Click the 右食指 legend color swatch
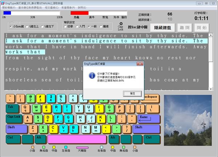This screenshot has height=157, width=218. tap(102, 147)
